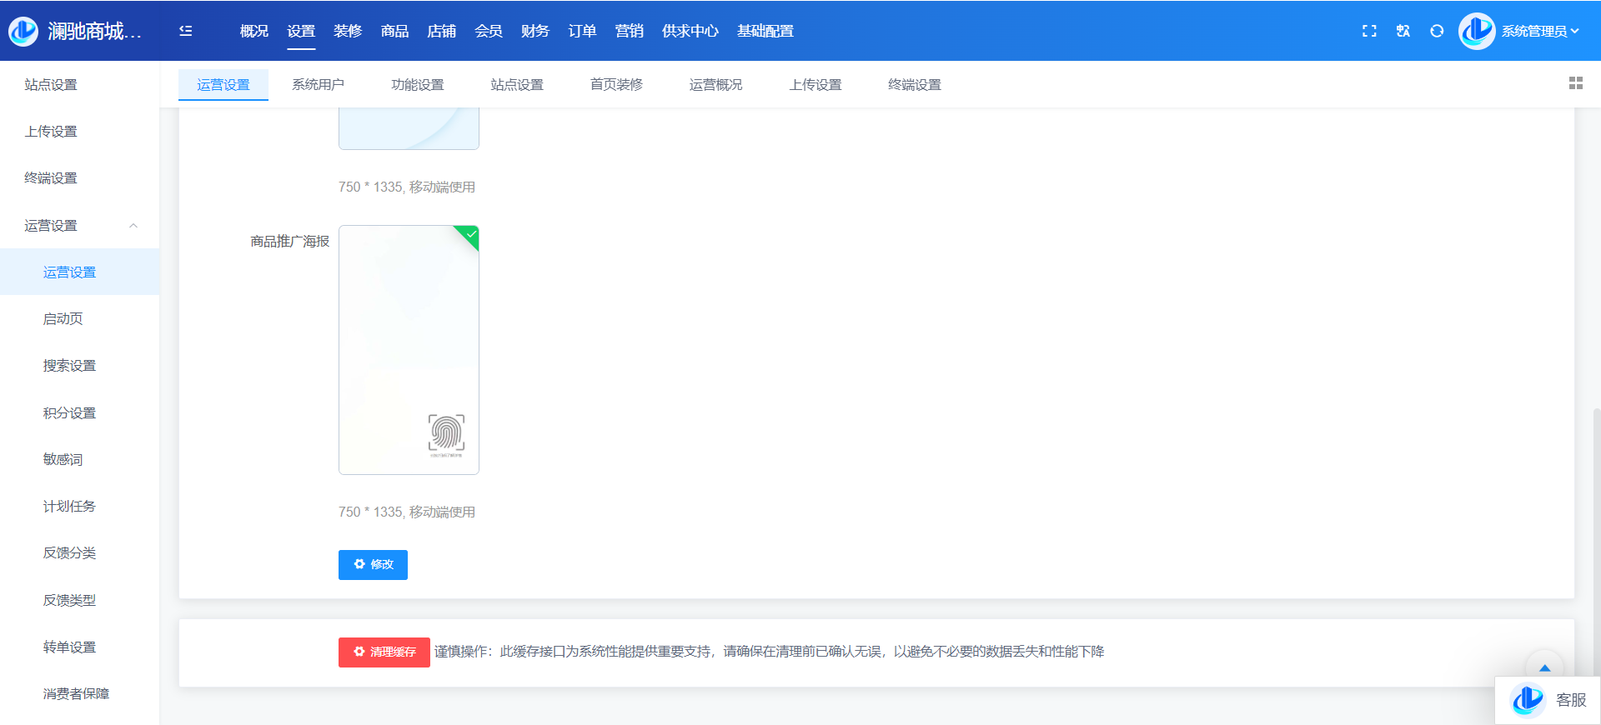
Task: Open the 装修 top menu
Action: pyautogui.click(x=348, y=31)
